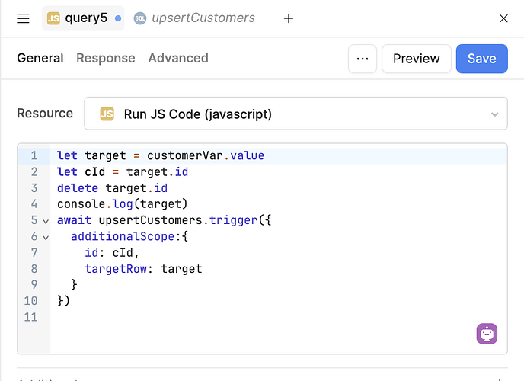This screenshot has height=381, width=524.
Task: Click code line 'let cId = target.id'
Action: point(123,171)
